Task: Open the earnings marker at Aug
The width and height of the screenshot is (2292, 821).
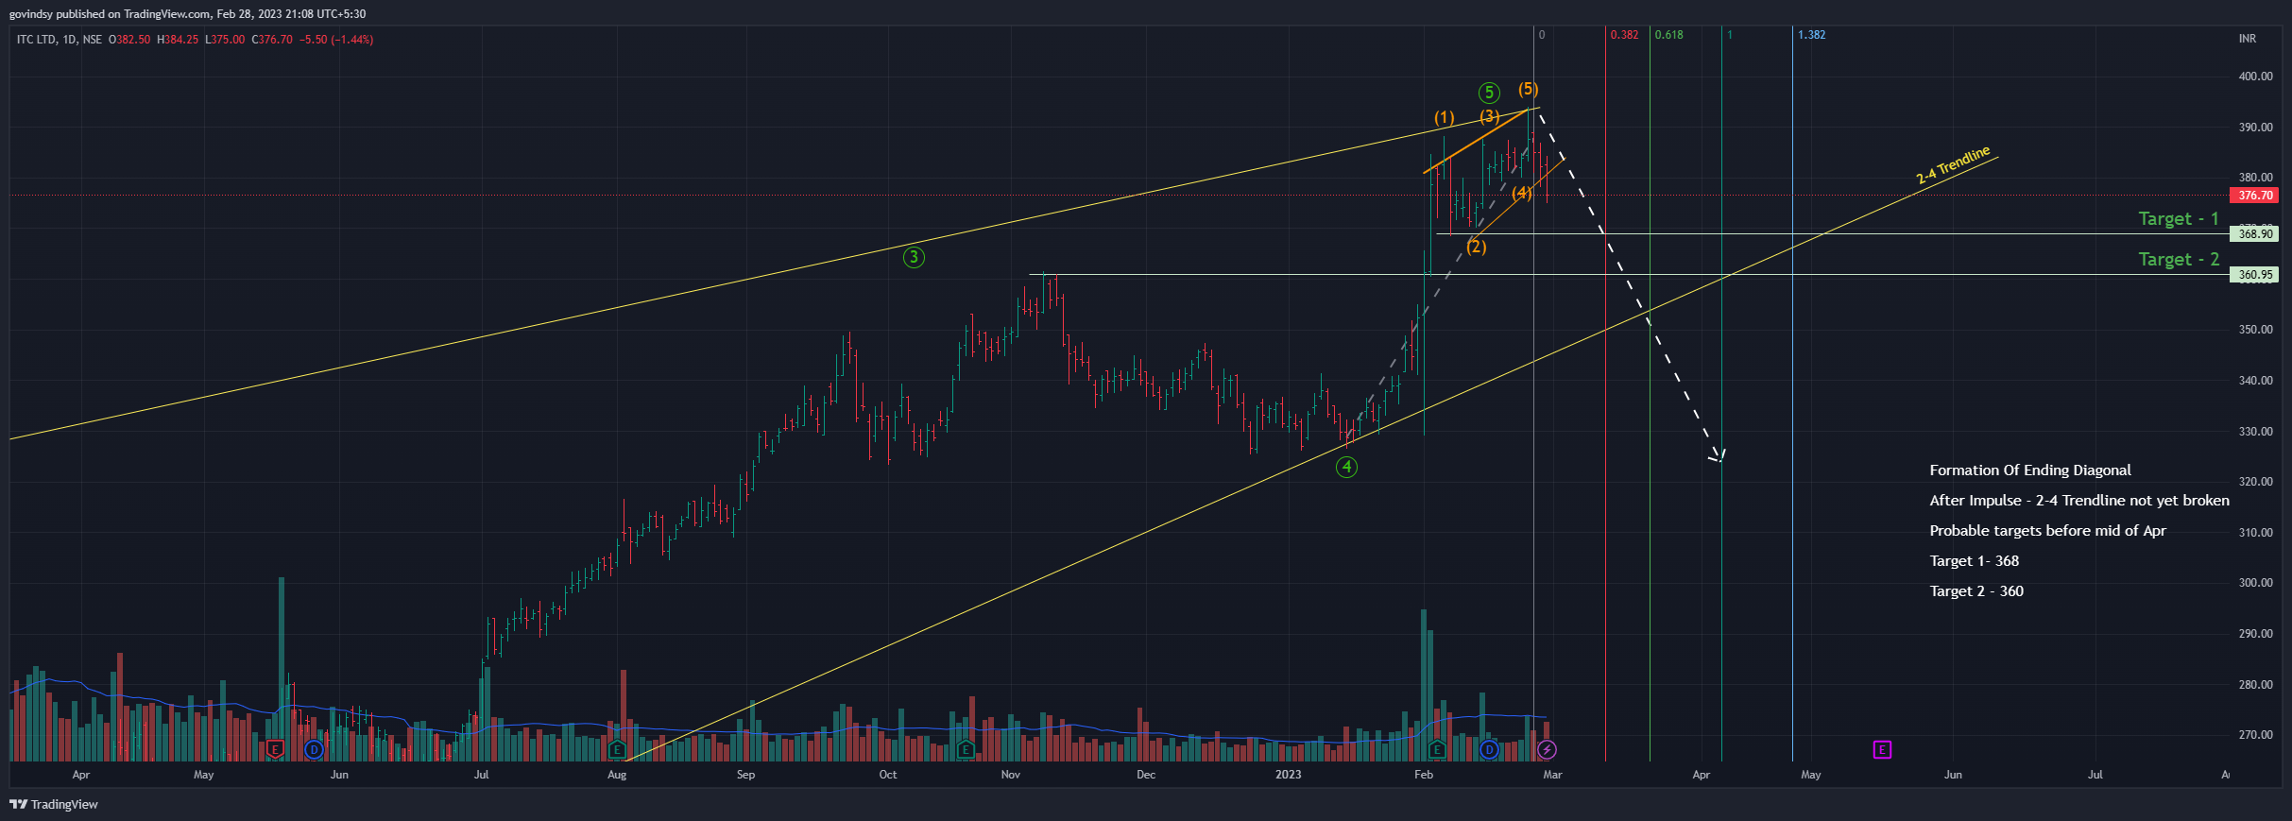Action: click(x=617, y=749)
